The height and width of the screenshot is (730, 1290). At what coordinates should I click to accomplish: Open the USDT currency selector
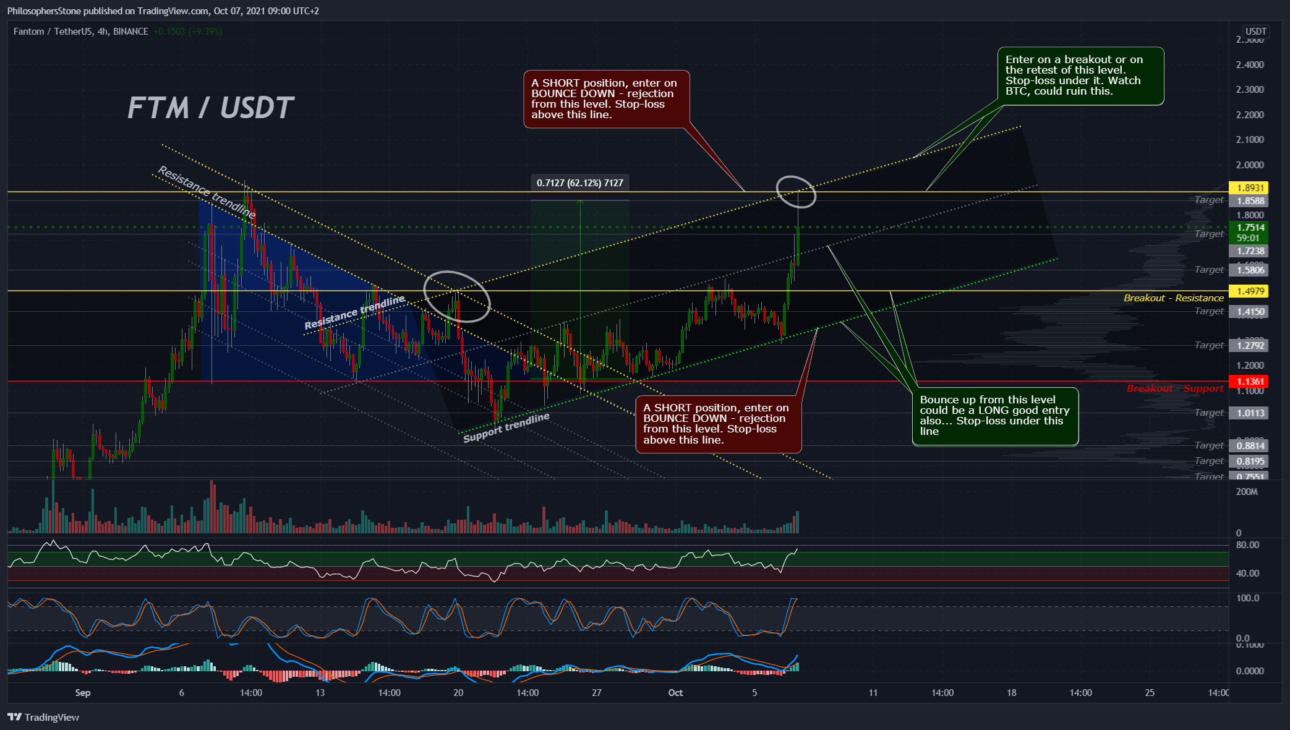pos(1255,32)
